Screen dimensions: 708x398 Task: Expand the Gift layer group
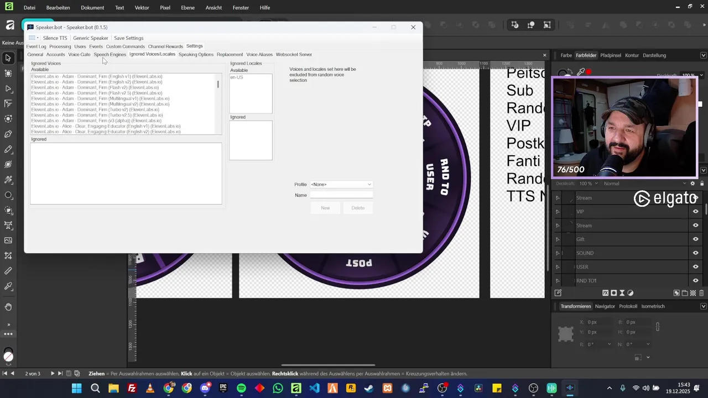pyautogui.click(x=558, y=239)
